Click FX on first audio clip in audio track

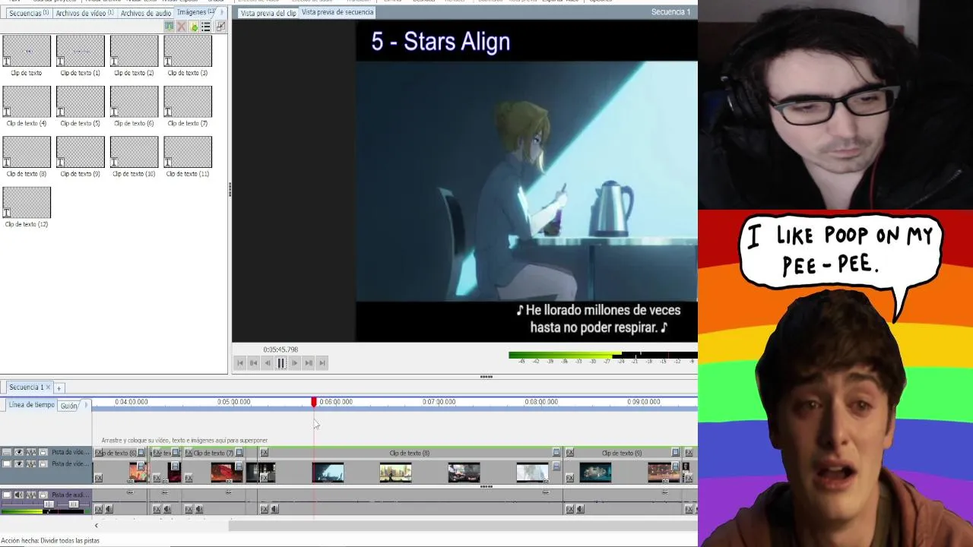98,508
